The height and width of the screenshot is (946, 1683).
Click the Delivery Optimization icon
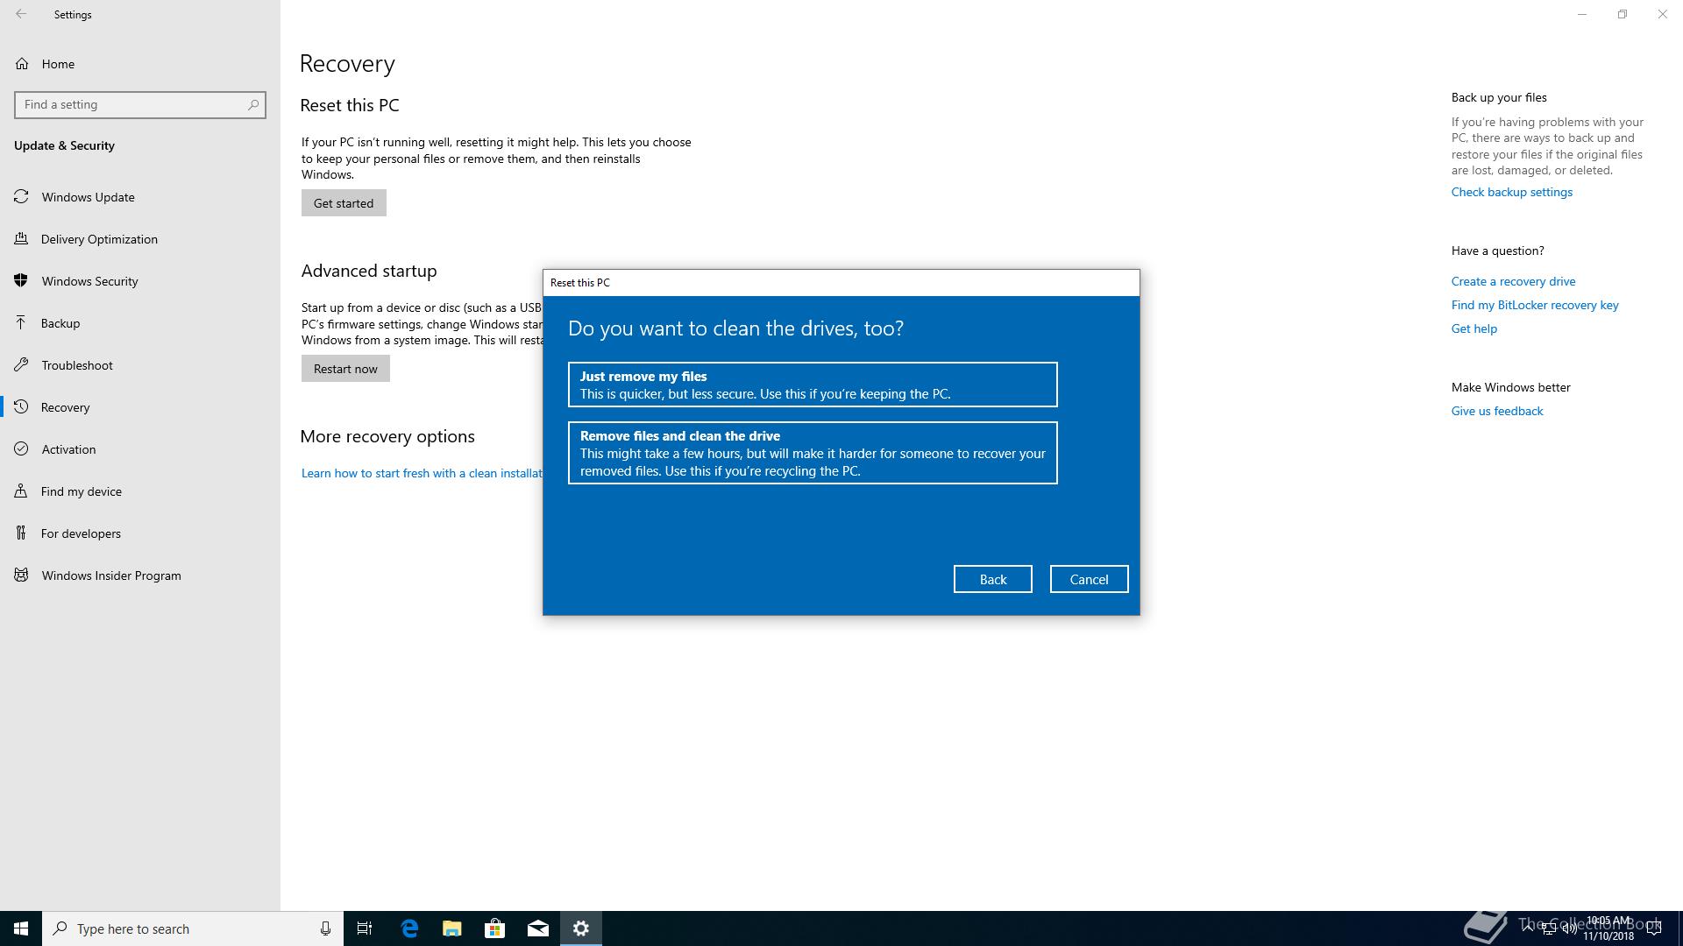[x=22, y=239]
